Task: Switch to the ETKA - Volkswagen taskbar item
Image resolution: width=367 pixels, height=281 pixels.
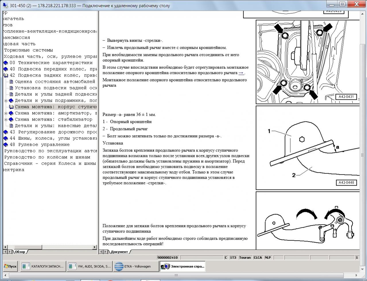Action: click(136, 266)
